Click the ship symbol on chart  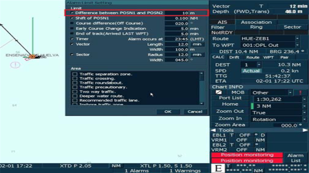point(33,56)
